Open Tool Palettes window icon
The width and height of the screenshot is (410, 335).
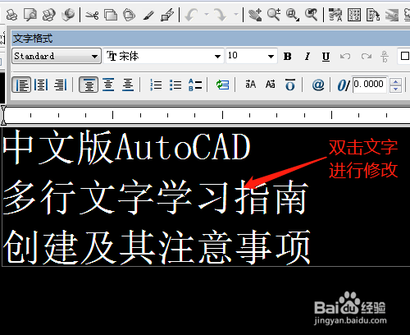click(x=373, y=15)
